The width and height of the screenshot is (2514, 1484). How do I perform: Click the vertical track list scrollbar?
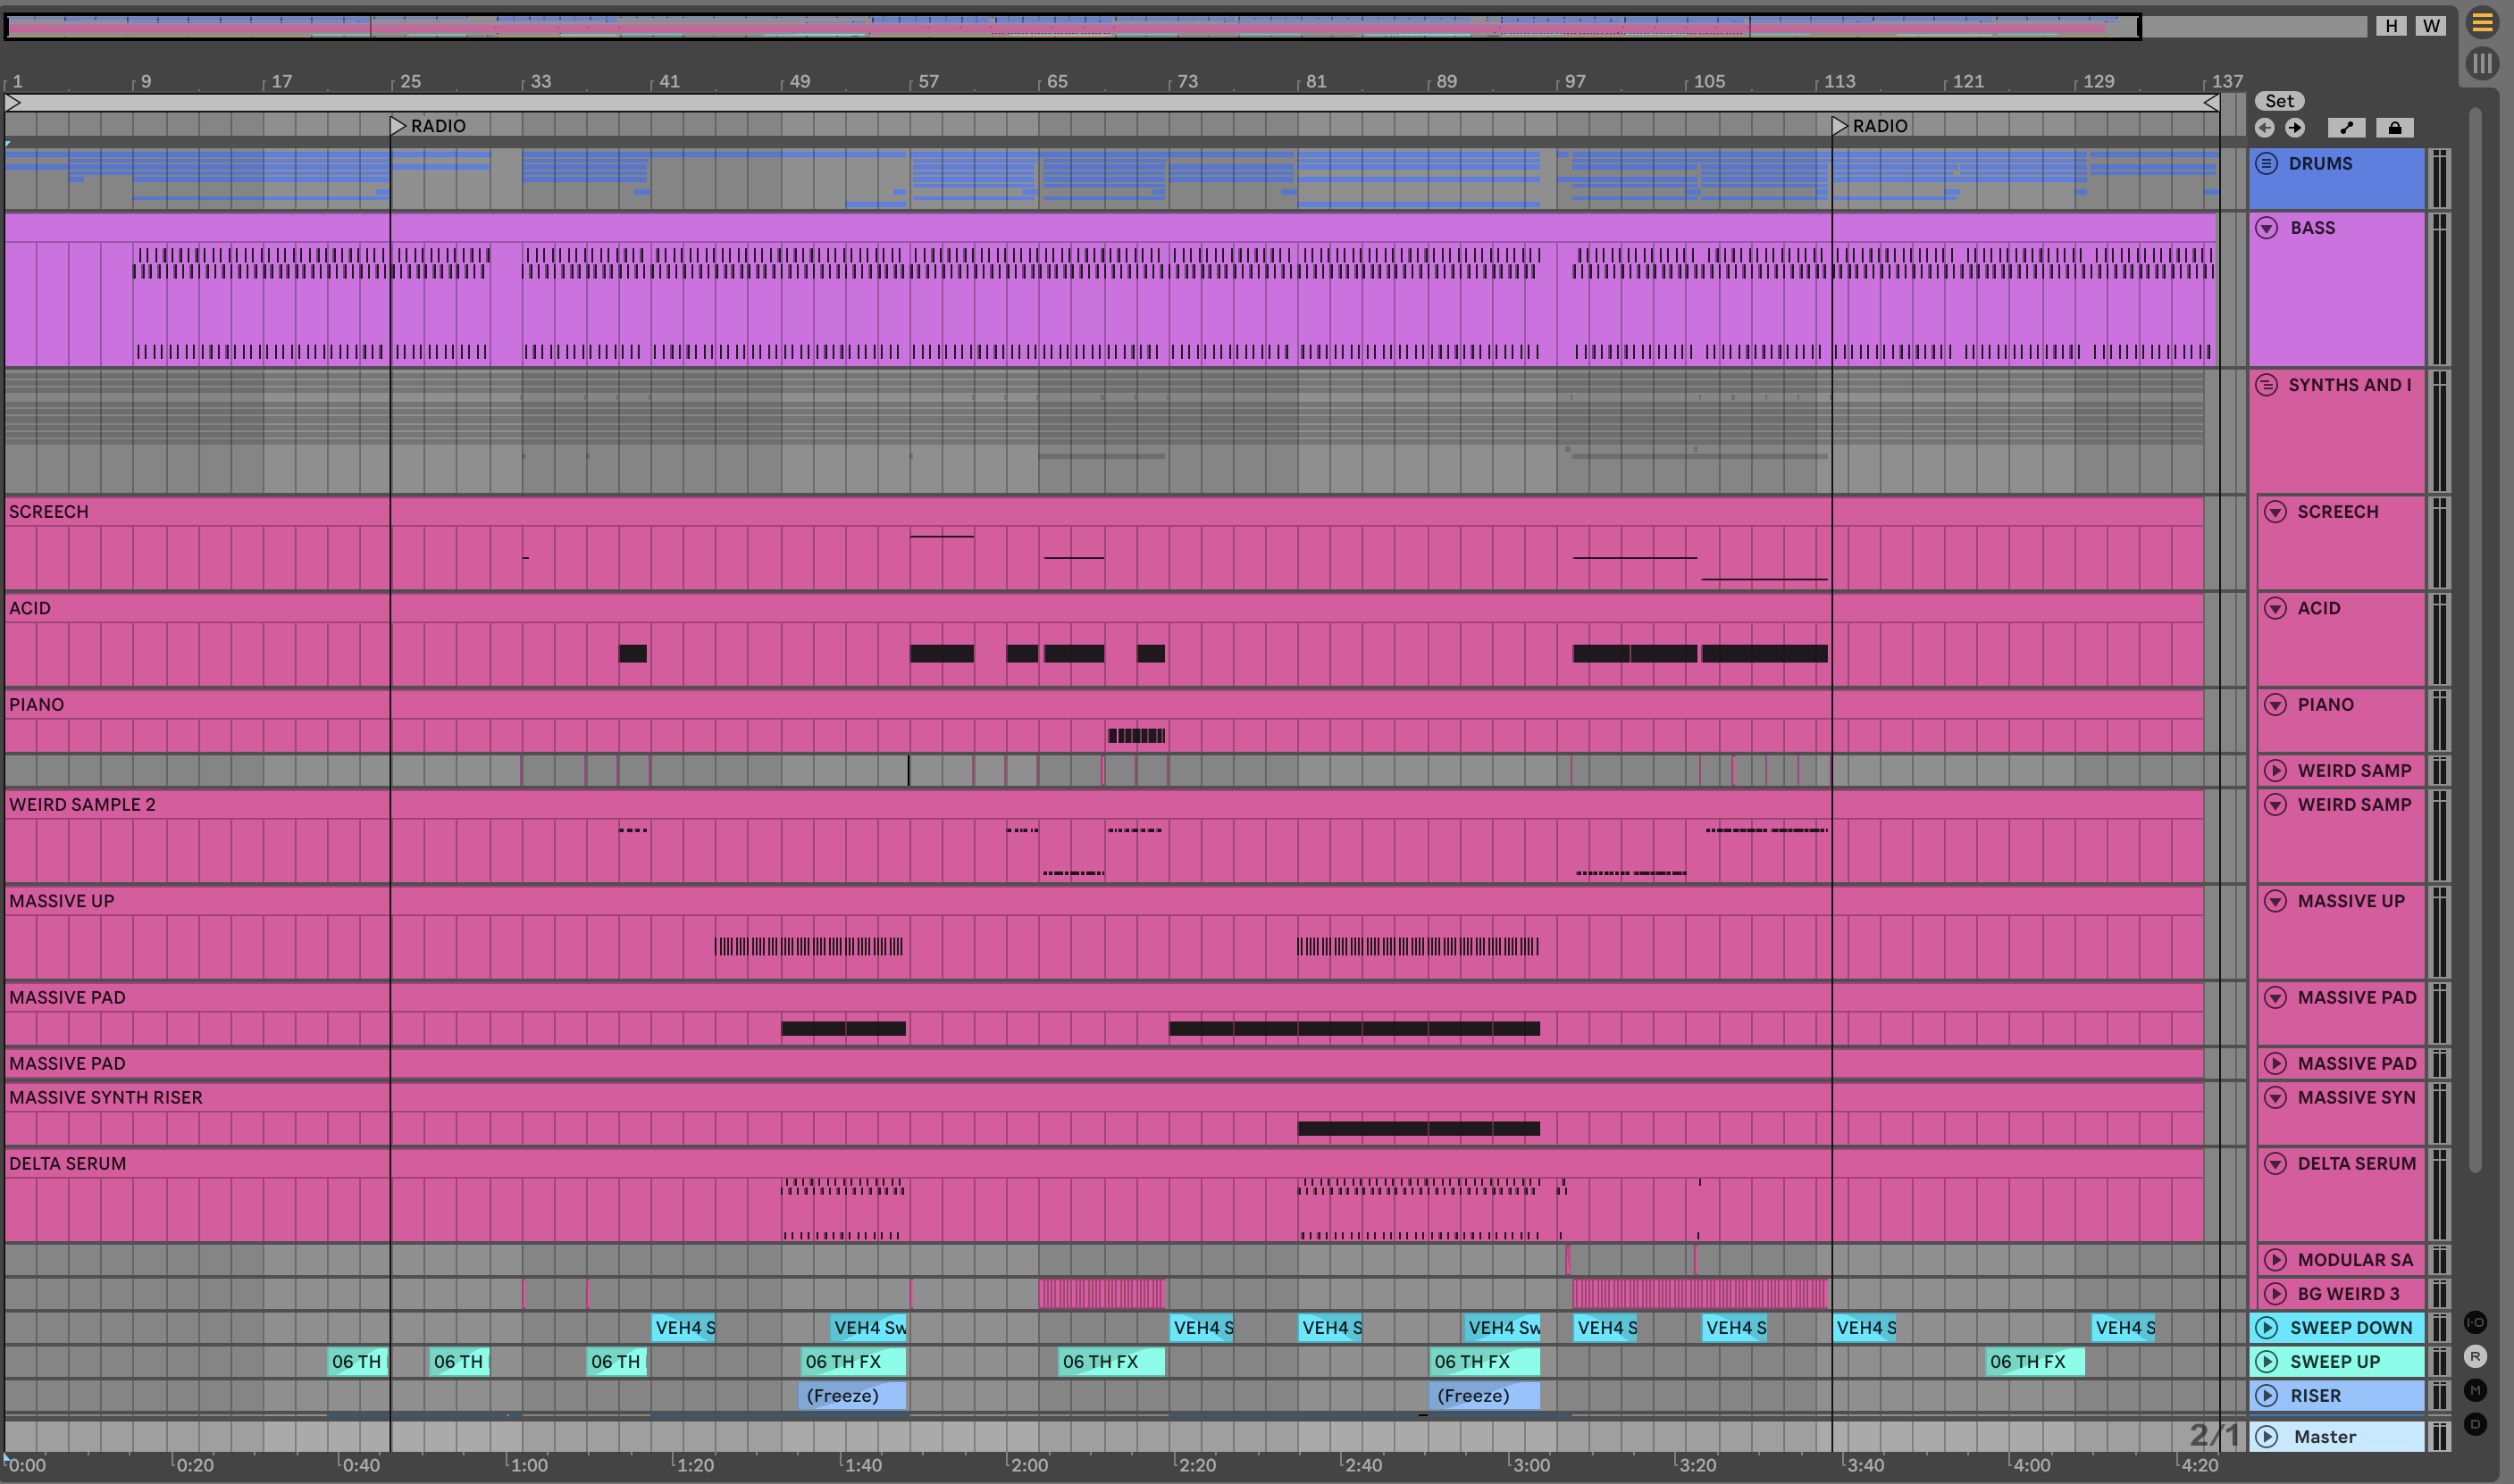pyautogui.click(x=2475, y=640)
